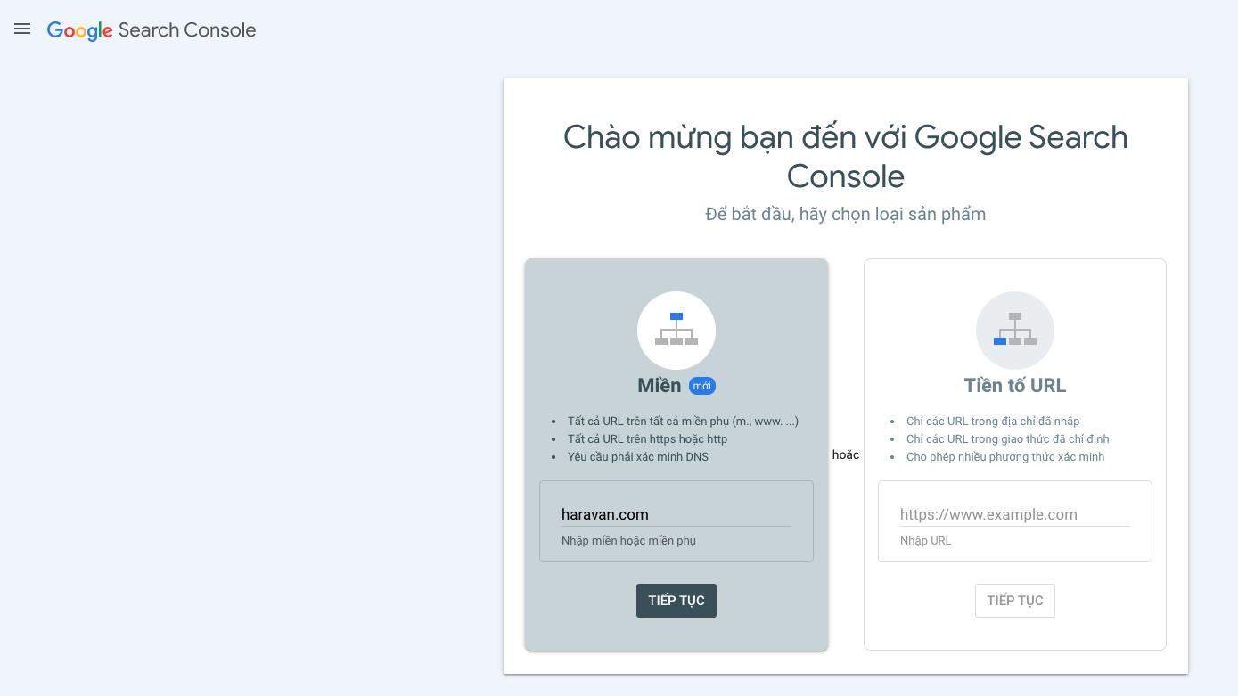Screen dimensions: 1238x696
Task: Click "Yêu cầu phải xác minh DNS" bullet
Action: tap(638, 457)
